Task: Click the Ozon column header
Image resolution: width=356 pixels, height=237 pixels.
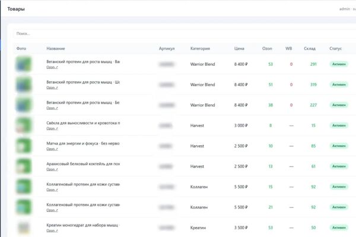Action: pos(267,49)
